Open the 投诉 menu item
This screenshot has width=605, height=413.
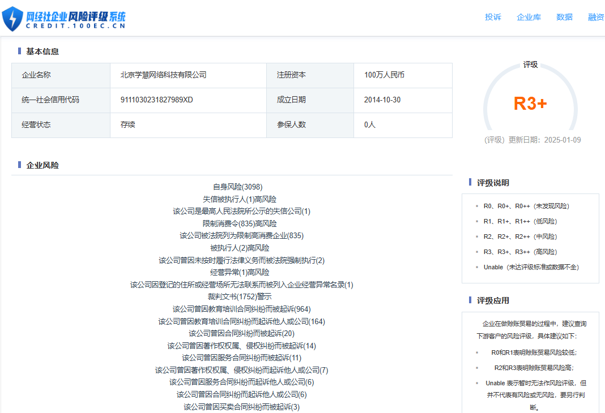click(x=493, y=17)
